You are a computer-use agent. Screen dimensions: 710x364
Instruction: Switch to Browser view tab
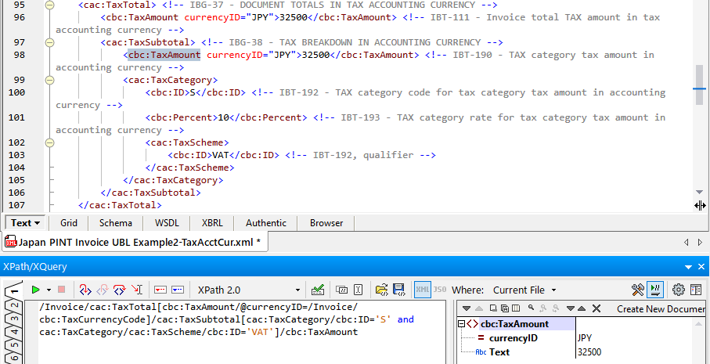point(326,223)
